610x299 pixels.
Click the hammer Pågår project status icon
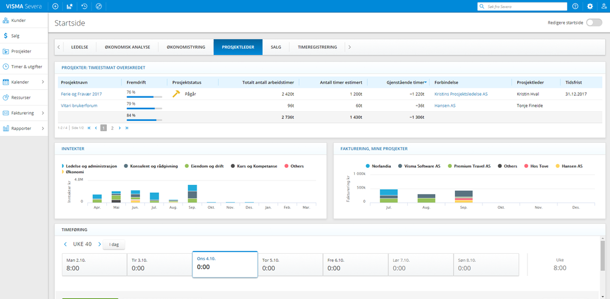[x=176, y=94]
